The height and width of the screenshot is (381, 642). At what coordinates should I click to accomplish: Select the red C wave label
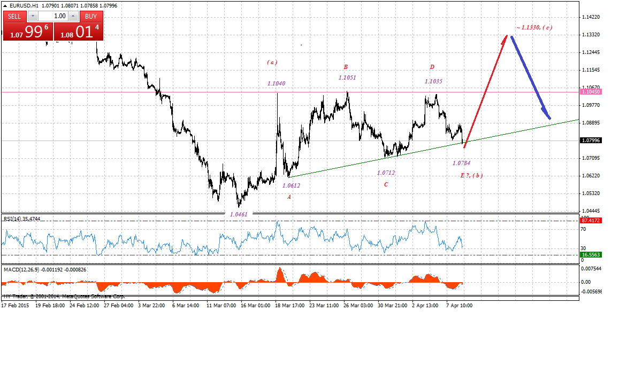point(386,184)
